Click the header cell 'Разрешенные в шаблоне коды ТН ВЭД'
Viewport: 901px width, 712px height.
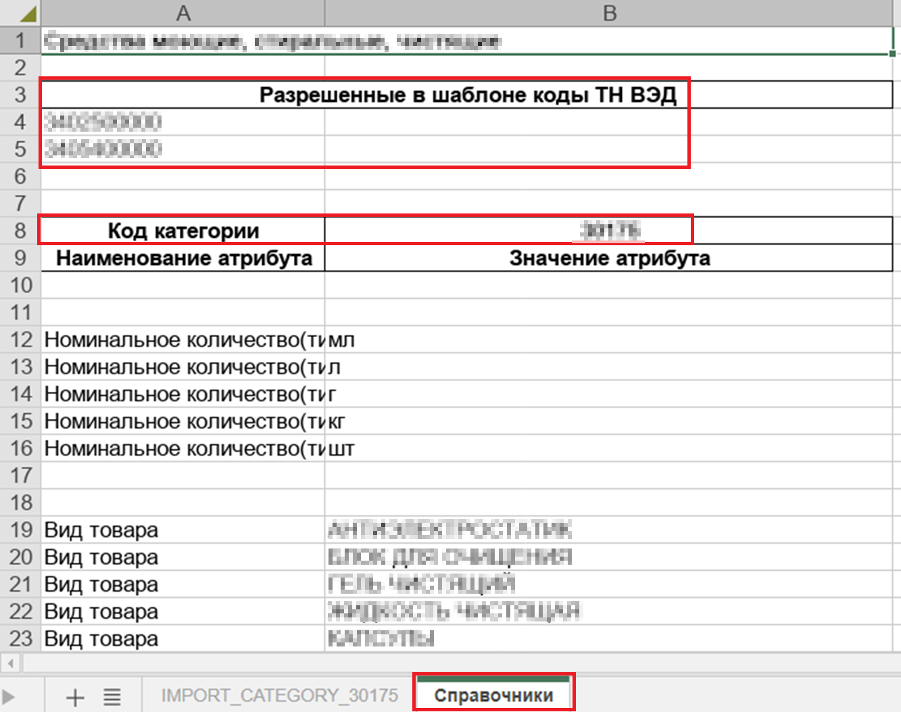click(x=467, y=95)
